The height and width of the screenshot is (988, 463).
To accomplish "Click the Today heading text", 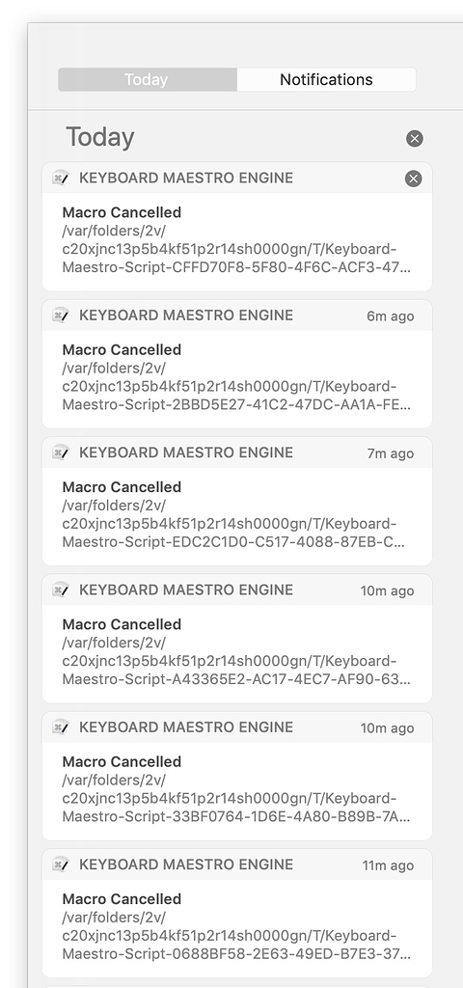I will (x=100, y=137).
